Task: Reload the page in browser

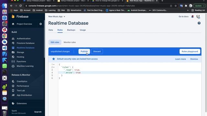Action: click(x=20, y=6)
